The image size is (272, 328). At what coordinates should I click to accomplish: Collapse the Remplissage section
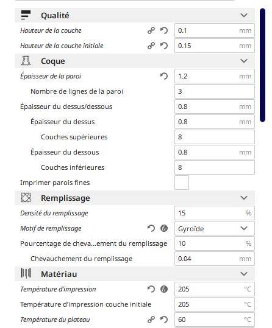[x=244, y=198]
